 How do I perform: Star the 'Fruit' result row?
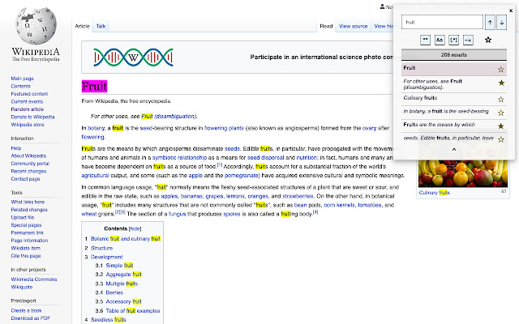(x=500, y=69)
